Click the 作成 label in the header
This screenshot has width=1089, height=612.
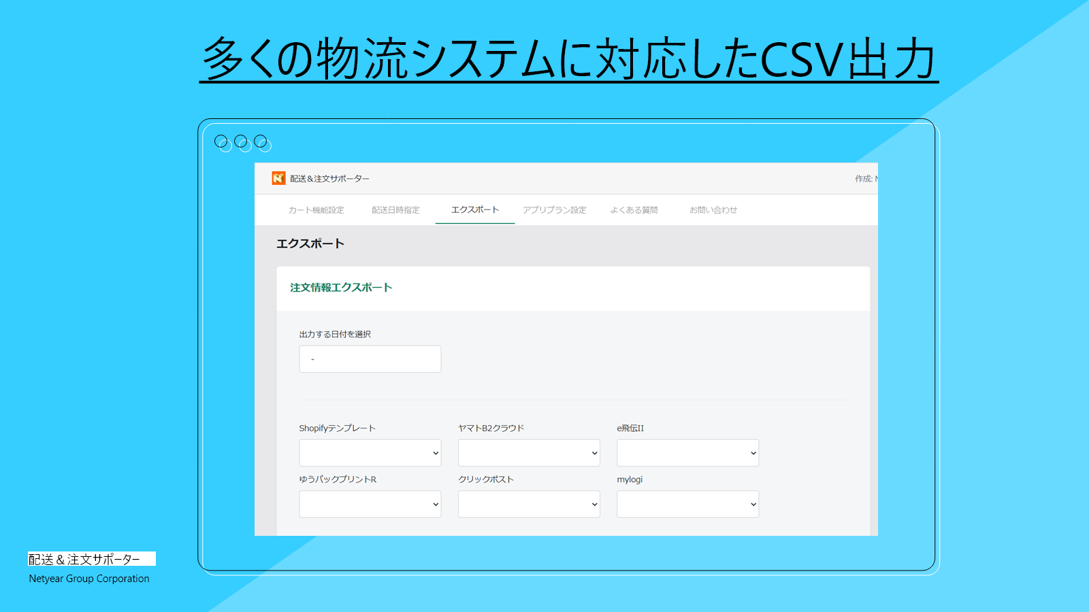(864, 178)
